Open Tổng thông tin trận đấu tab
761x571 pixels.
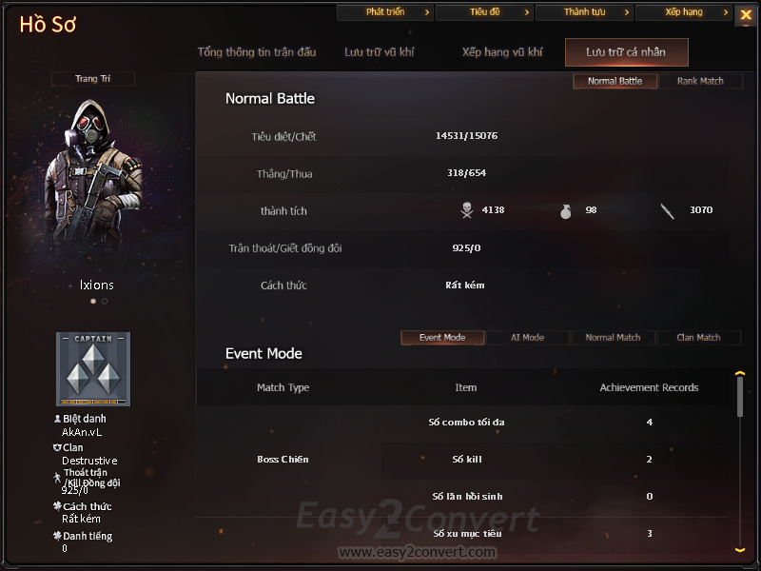(x=256, y=52)
